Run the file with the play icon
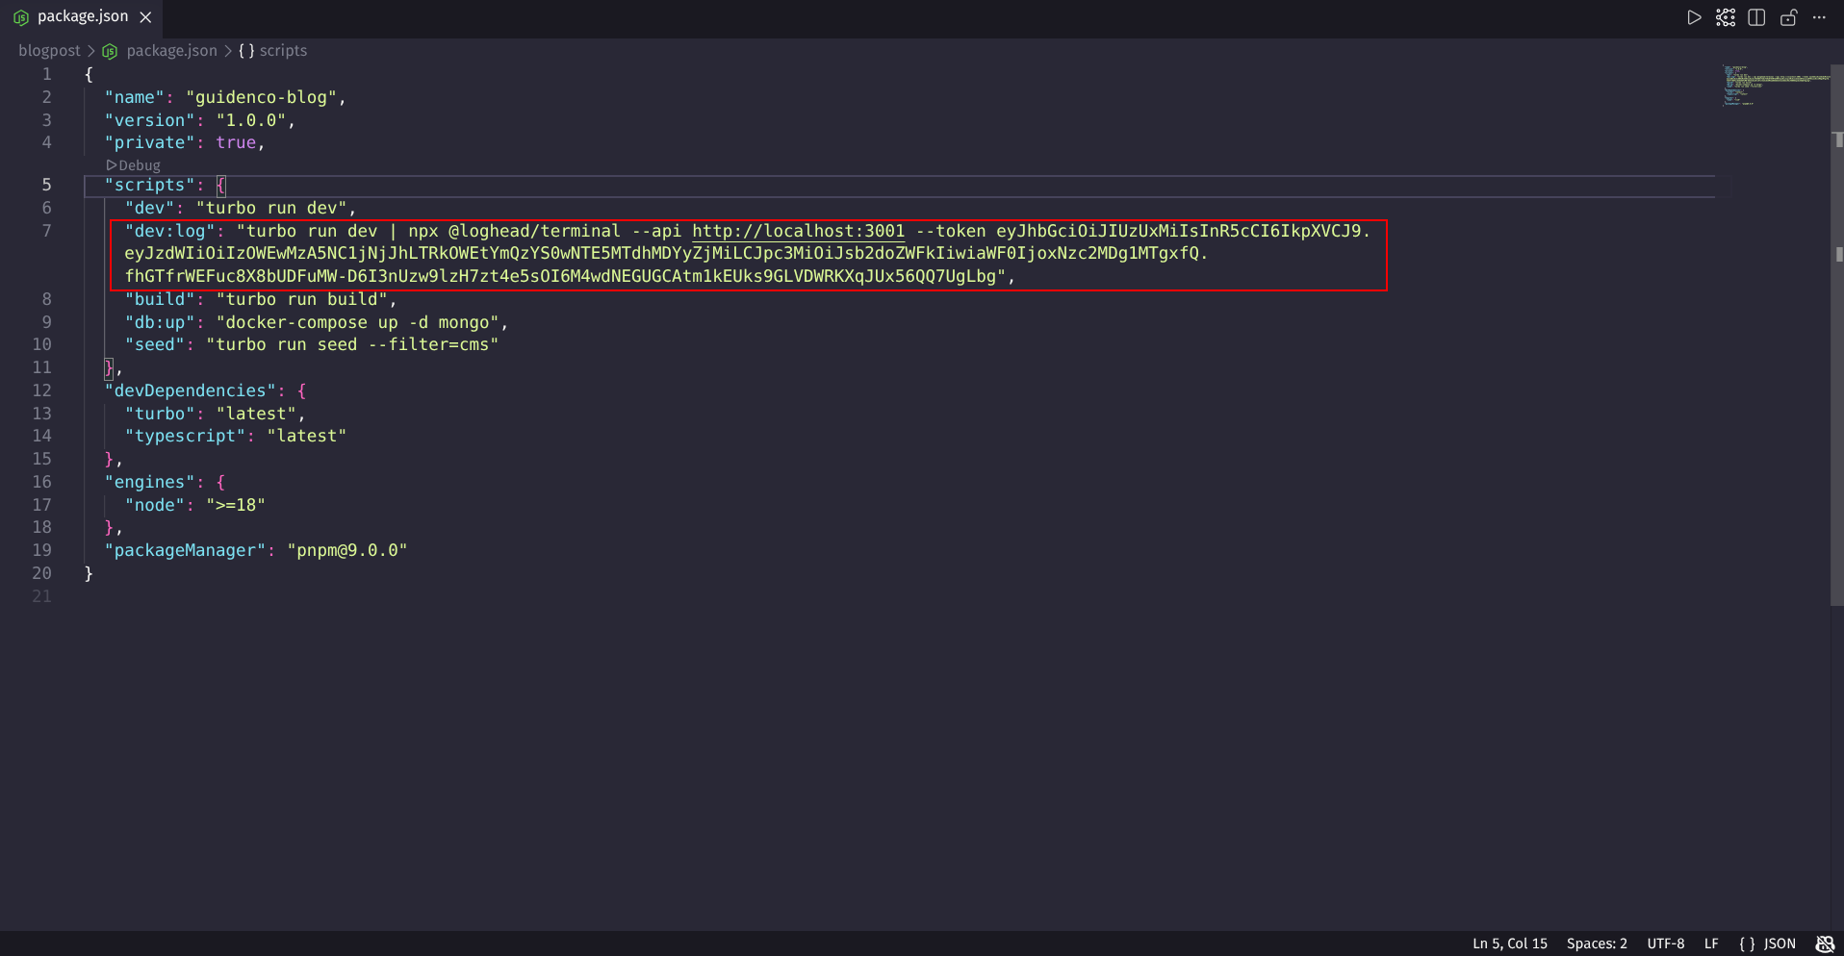Viewport: 1844px width, 956px height. coord(1694,17)
